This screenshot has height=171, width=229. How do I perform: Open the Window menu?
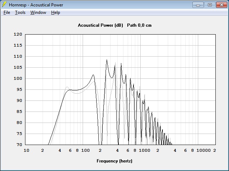38,12
